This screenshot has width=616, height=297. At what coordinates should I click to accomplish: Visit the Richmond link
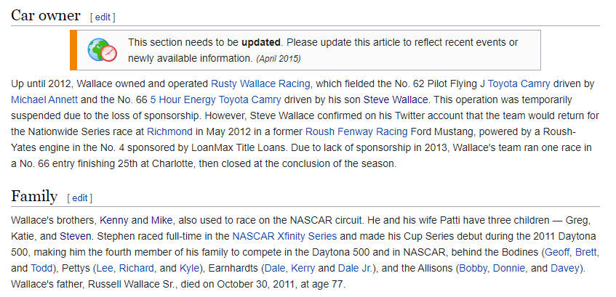point(169,131)
